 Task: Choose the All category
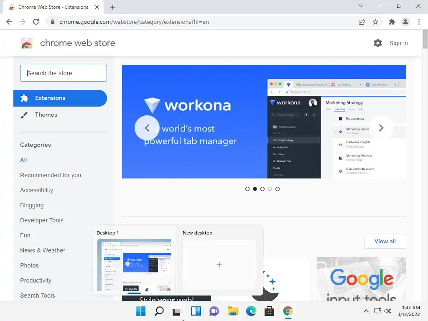point(23,160)
